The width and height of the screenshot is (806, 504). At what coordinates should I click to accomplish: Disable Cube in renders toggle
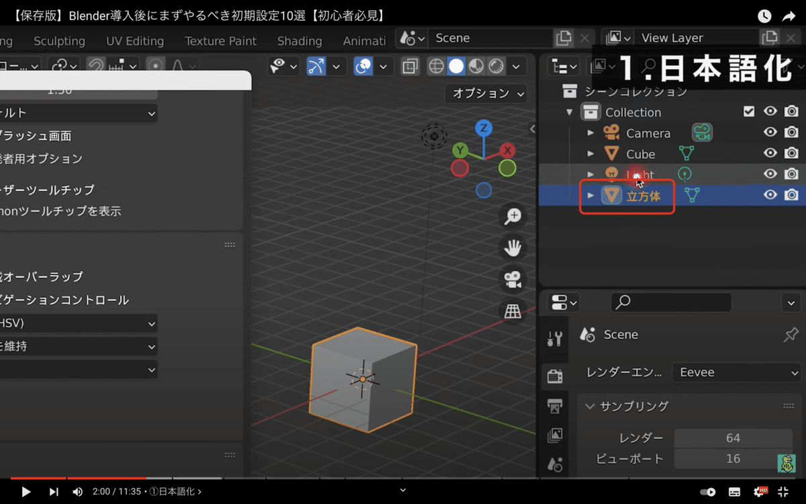[792, 153]
